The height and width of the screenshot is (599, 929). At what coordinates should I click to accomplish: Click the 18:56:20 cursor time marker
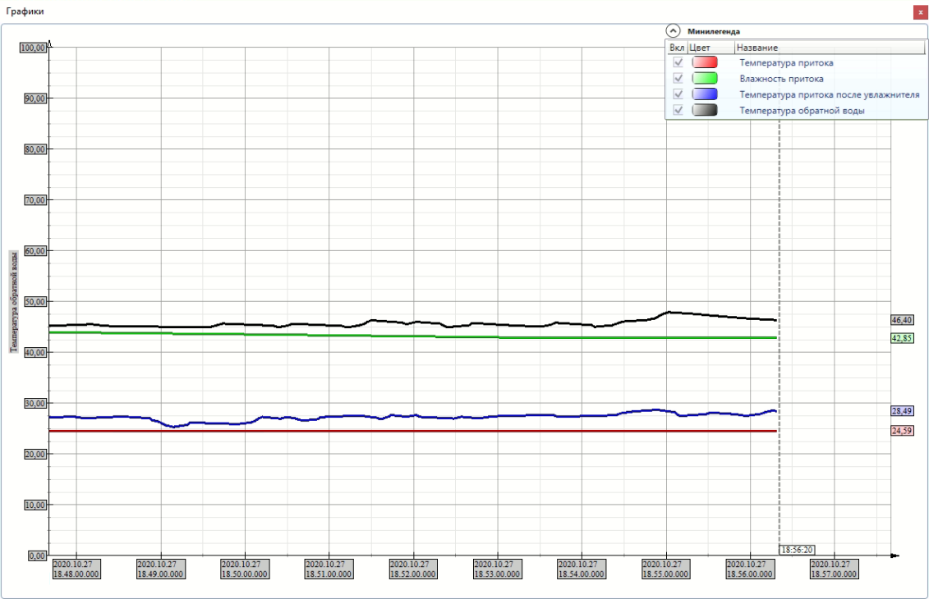[x=797, y=550]
